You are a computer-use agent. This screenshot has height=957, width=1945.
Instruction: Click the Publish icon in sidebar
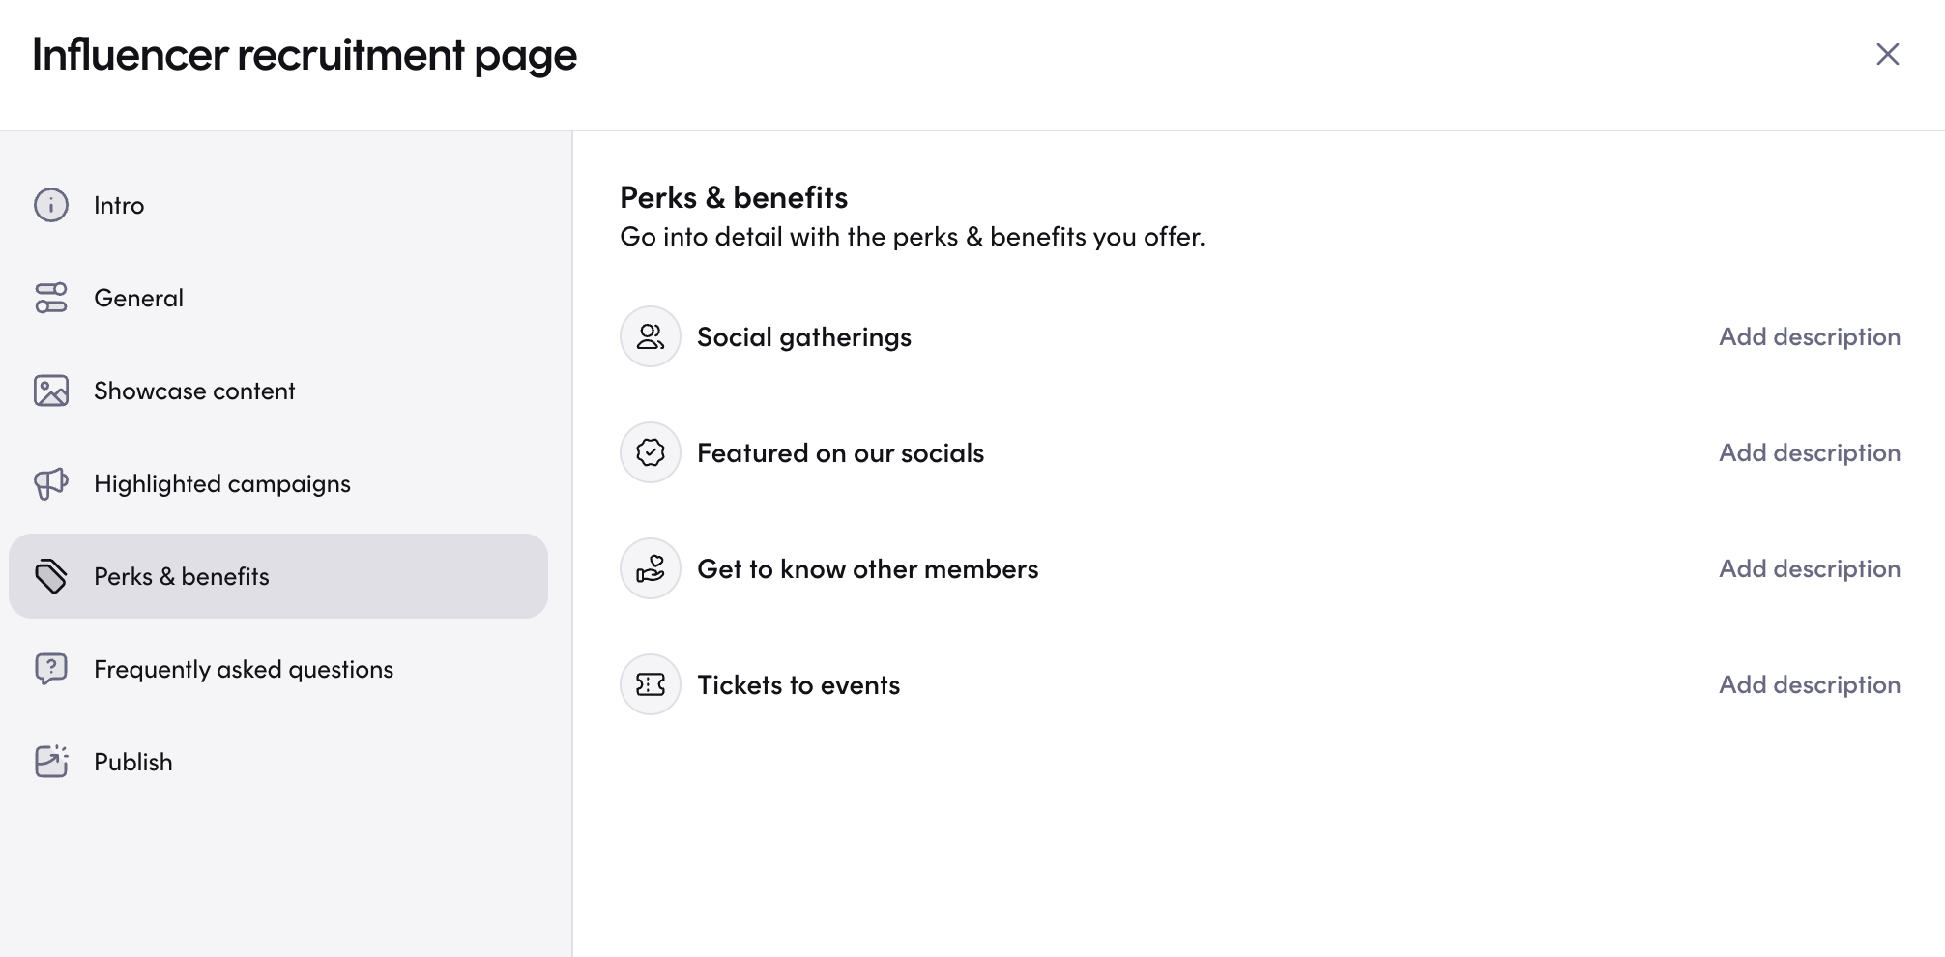51,762
